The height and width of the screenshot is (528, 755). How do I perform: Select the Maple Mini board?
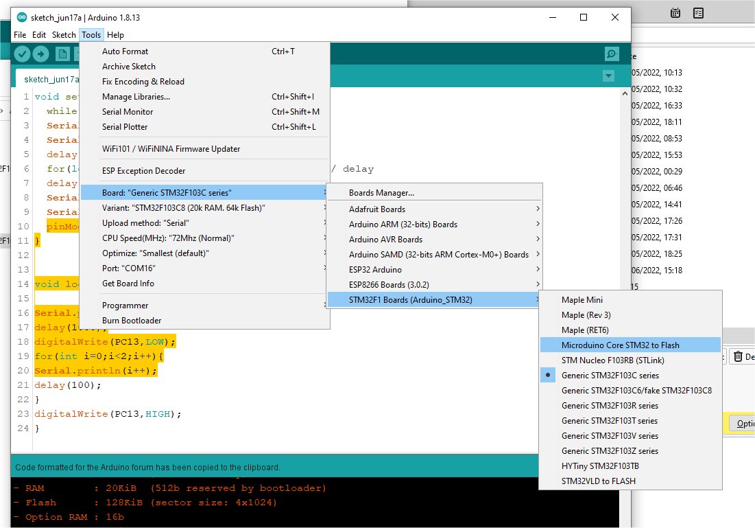point(630,300)
